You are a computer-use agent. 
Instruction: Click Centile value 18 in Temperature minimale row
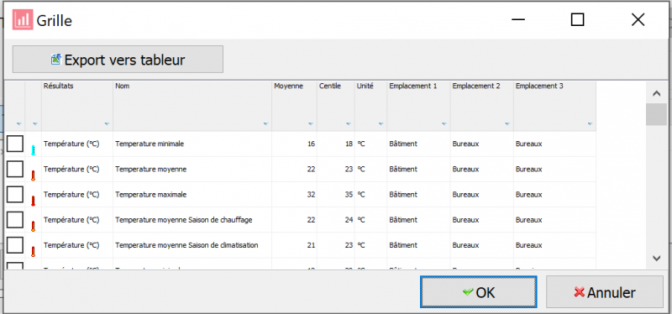[336, 144]
